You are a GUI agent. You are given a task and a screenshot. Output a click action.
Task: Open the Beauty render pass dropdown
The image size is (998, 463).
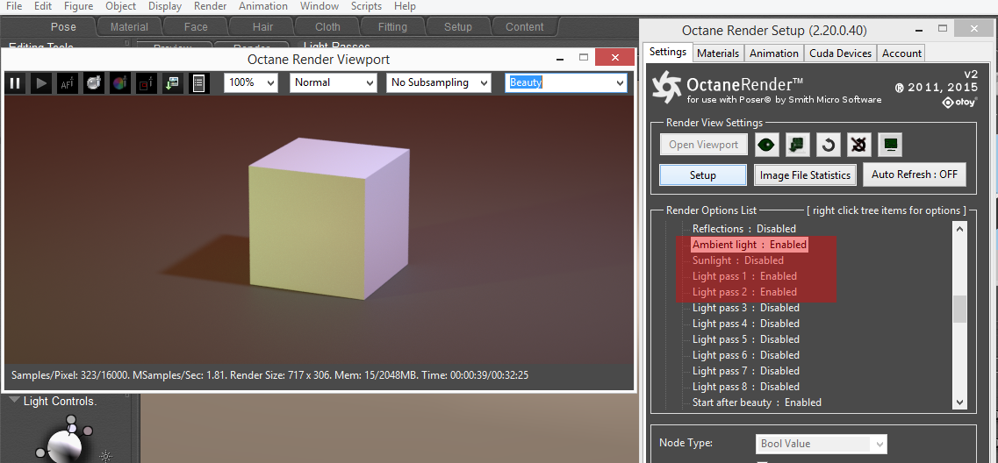566,82
